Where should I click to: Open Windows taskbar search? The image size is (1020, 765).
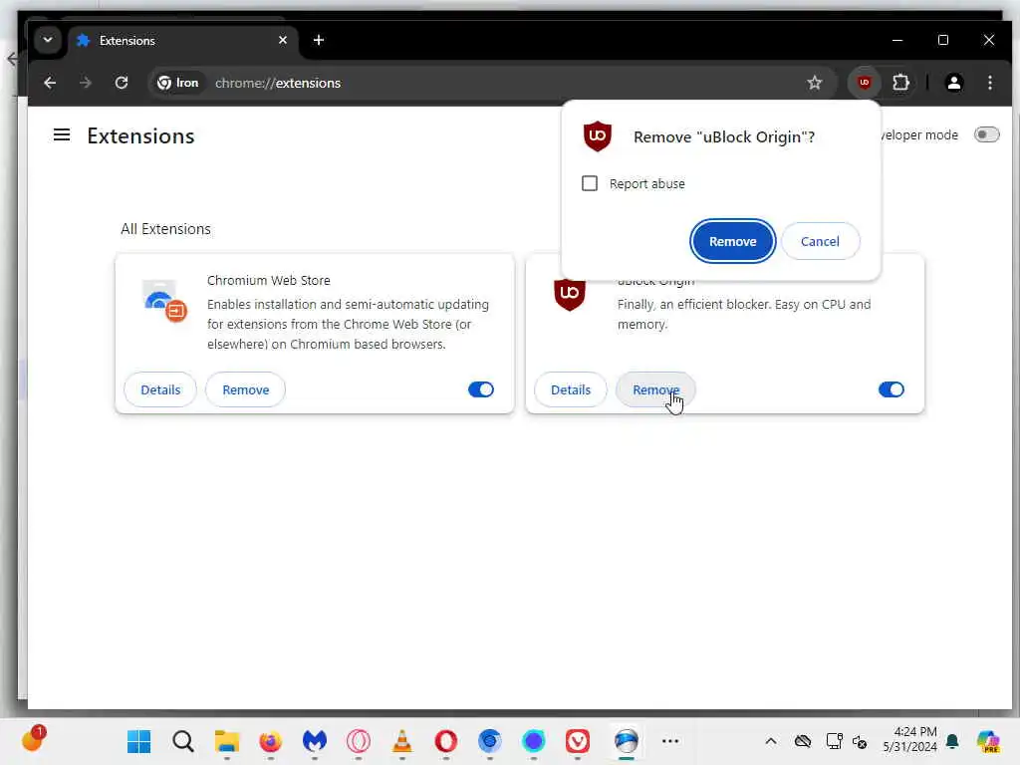click(183, 741)
